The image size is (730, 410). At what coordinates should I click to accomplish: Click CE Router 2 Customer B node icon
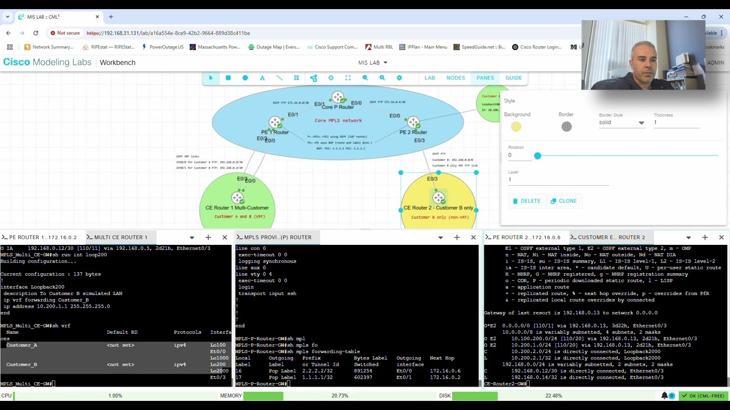[439, 198]
